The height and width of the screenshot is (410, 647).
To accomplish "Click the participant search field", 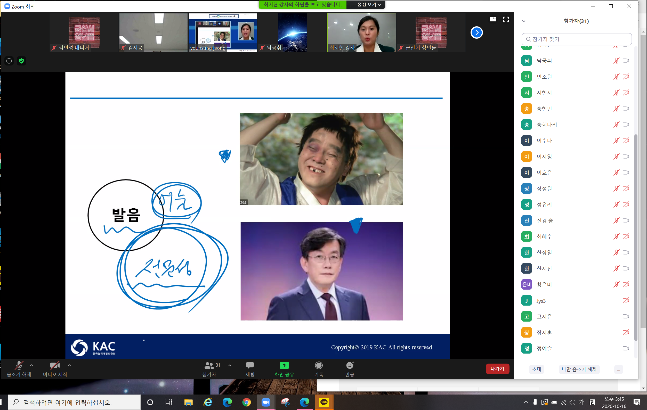I will 577,39.
